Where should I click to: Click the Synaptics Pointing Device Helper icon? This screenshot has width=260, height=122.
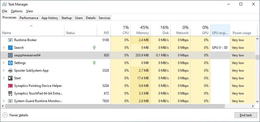pyautogui.click(x=10, y=86)
